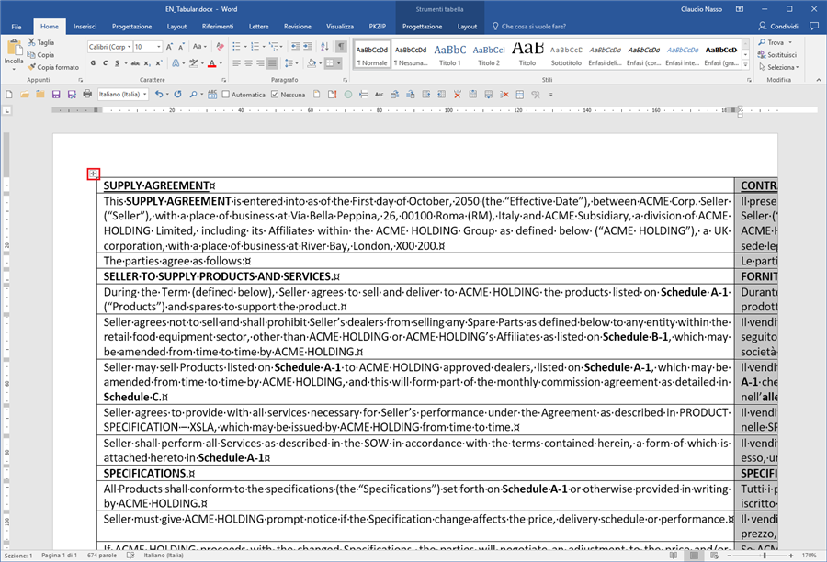Click the Sostituisci button
The width and height of the screenshot is (827, 562).
click(x=777, y=54)
